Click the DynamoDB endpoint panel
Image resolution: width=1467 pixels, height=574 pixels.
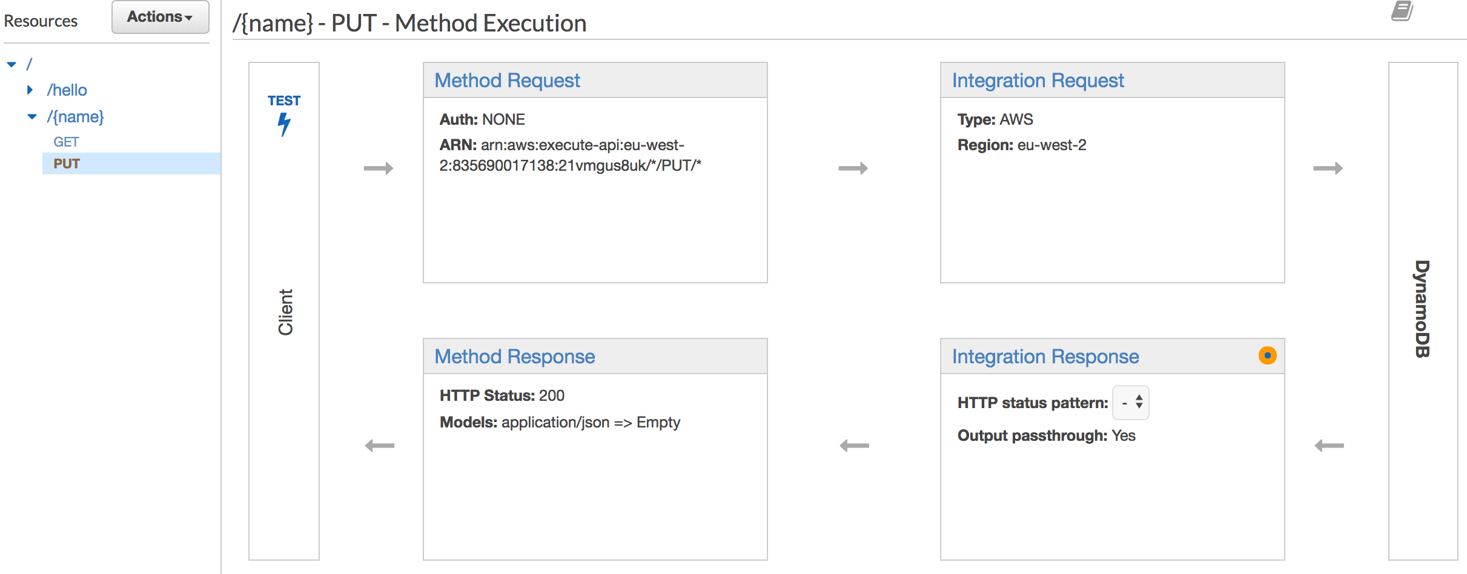(x=1423, y=310)
